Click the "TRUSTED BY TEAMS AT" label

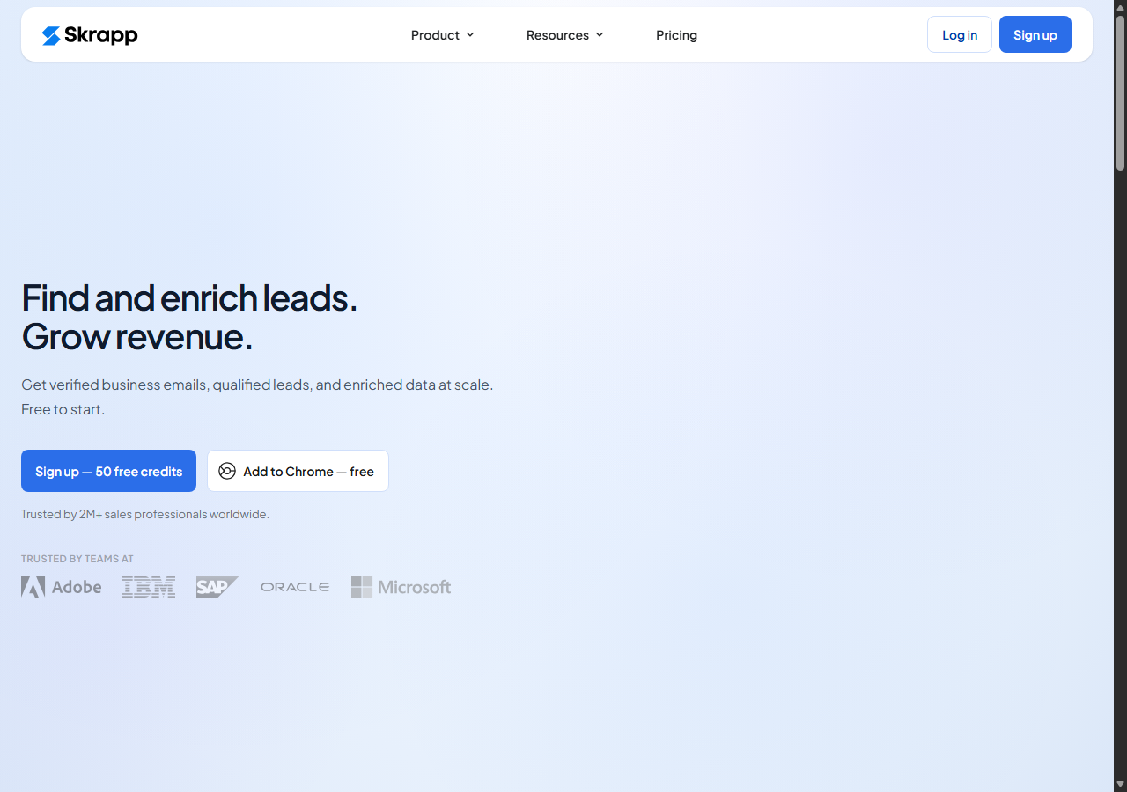point(77,559)
